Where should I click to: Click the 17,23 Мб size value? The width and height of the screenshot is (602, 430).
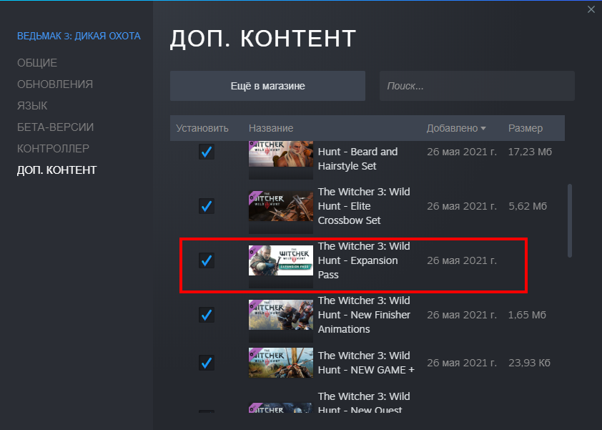(530, 152)
